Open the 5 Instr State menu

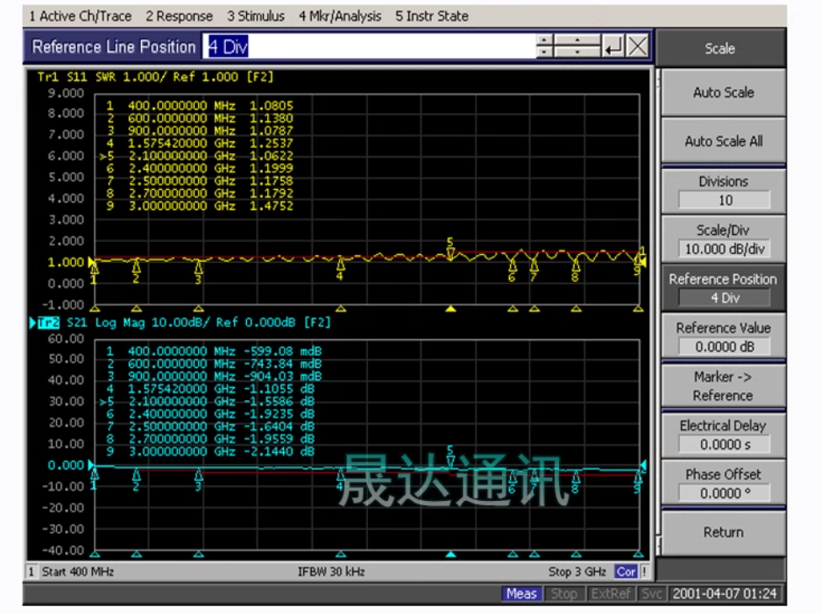pos(431,16)
